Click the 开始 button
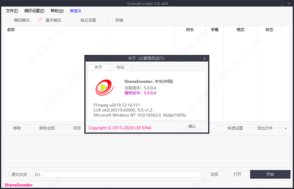 pyautogui.click(x=270, y=174)
